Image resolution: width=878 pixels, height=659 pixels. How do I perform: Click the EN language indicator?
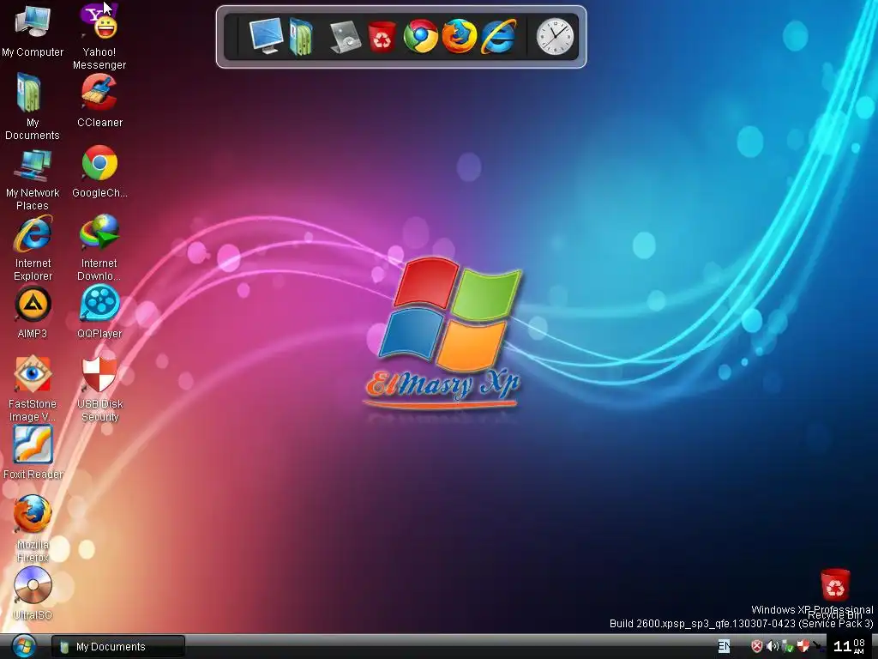click(724, 646)
